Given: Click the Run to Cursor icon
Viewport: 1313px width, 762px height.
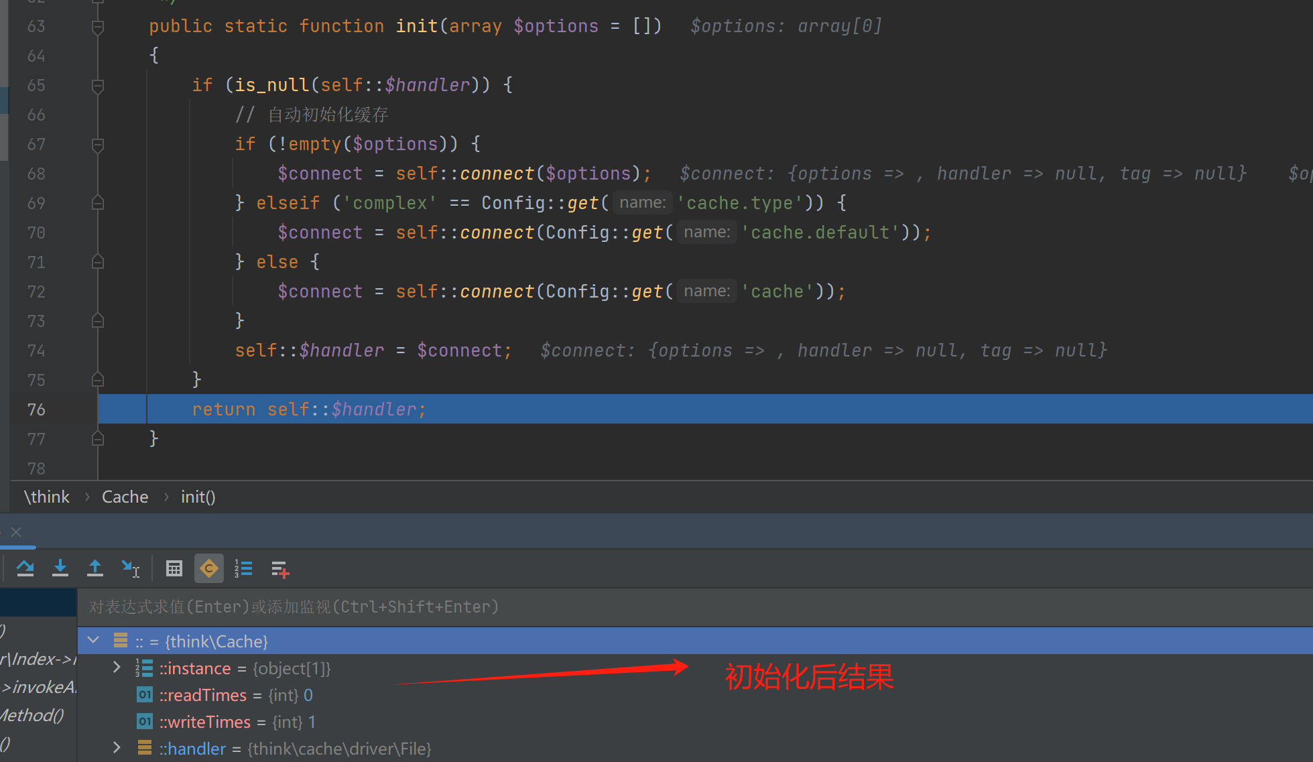Looking at the screenshot, I should coord(130,569).
